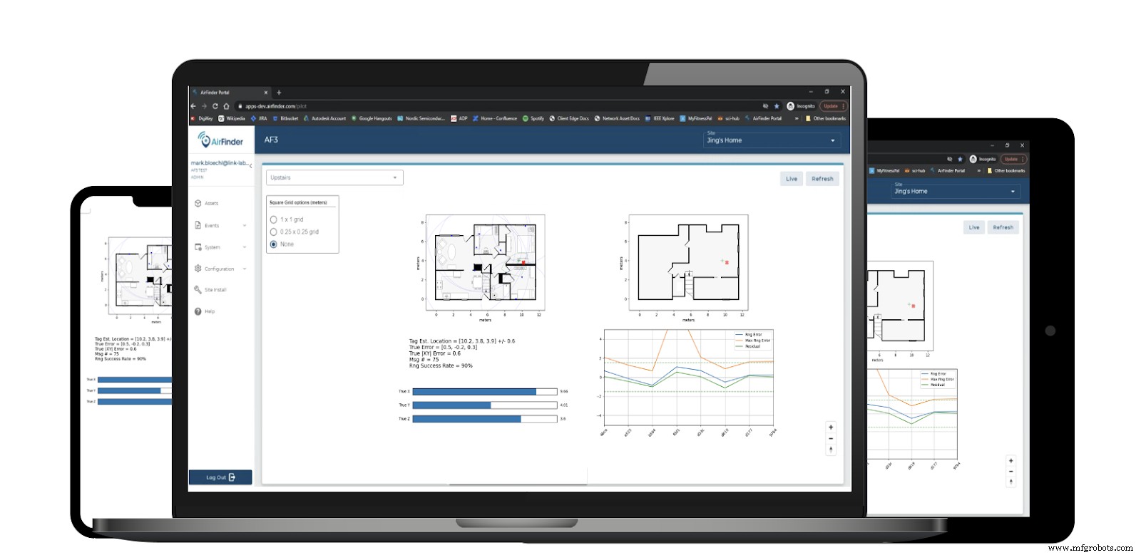Select the 1 x 1 grid option

pos(273,219)
